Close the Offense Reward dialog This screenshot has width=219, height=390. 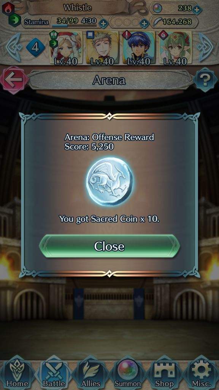click(109, 246)
